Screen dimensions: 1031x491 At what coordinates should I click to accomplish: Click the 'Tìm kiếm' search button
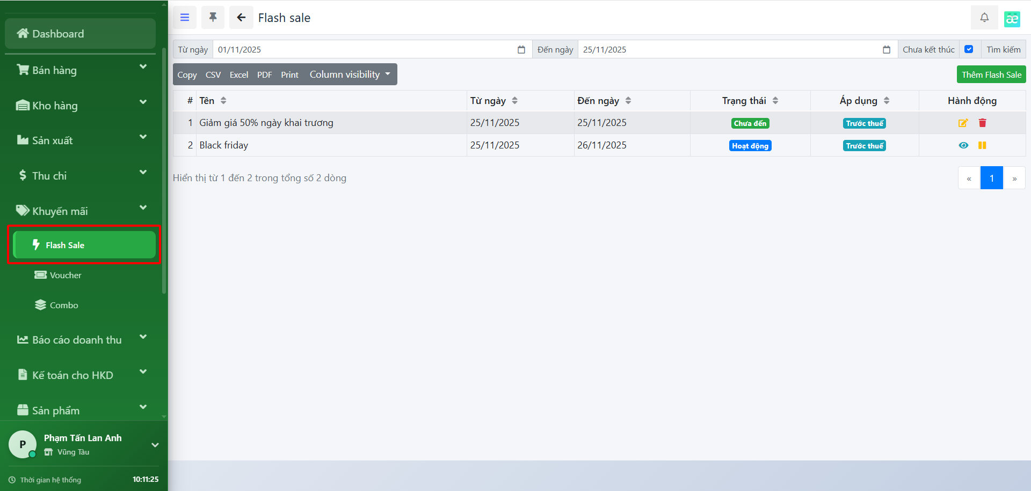point(1003,49)
